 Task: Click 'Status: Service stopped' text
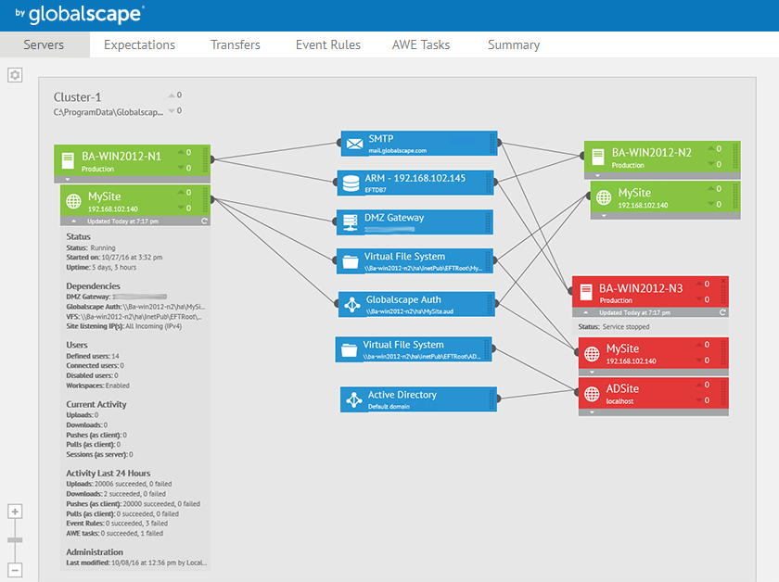[x=614, y=327]
